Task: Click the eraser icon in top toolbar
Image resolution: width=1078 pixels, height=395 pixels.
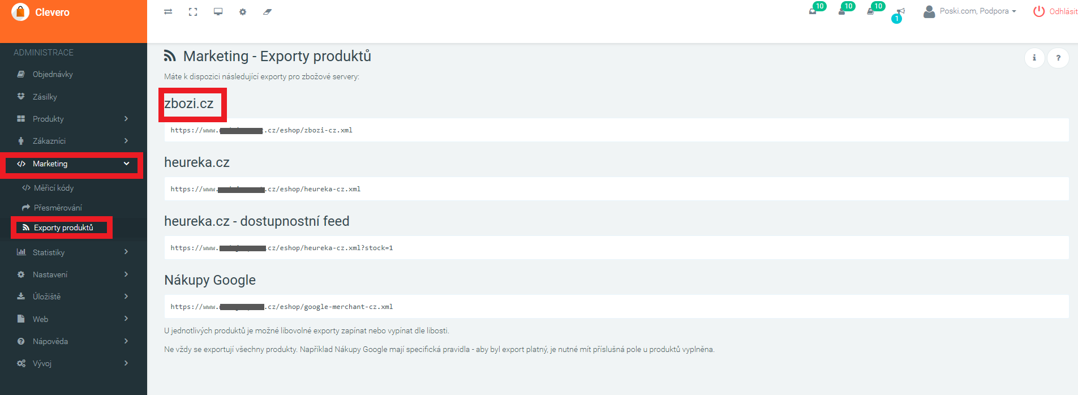Action: tap(268, 12)
